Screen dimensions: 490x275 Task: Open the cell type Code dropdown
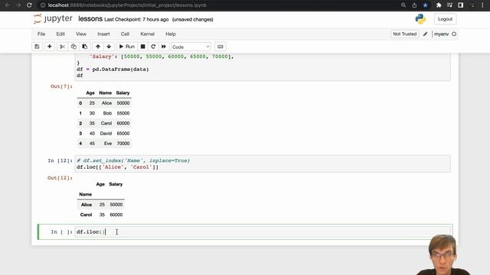pos(191,47)
